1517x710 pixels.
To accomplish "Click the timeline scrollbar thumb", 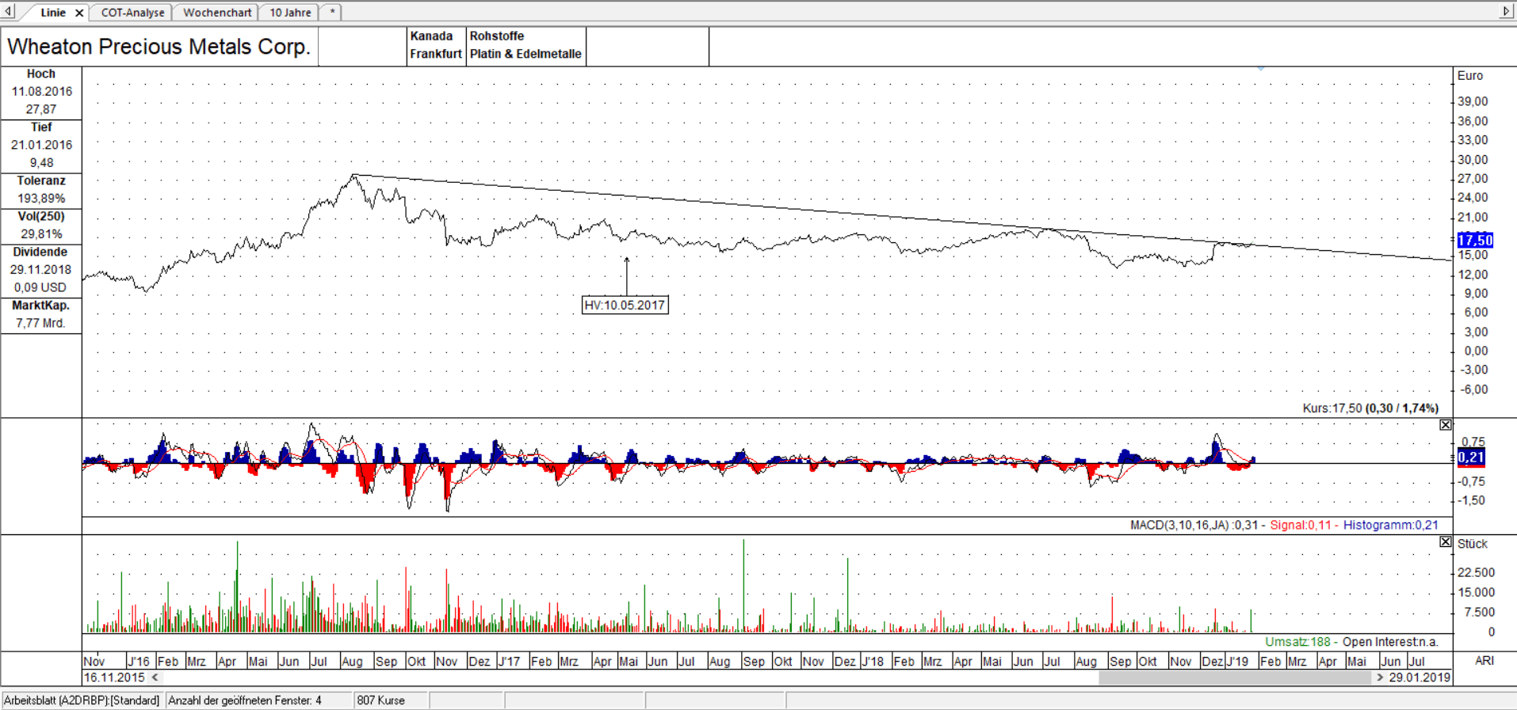I will [1235, 678].
